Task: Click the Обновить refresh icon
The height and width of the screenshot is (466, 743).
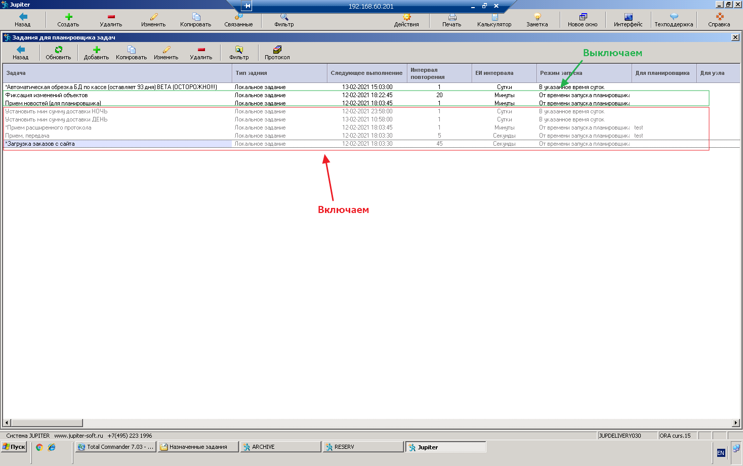Action: [x=59, y=50]
